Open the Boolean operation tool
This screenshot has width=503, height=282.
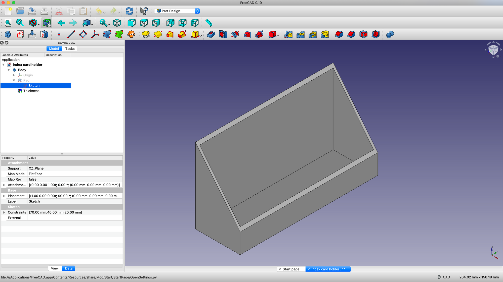tap(390, 34)
